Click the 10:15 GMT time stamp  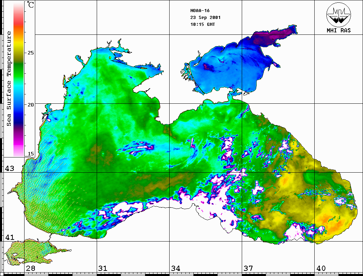pos(202,24)
